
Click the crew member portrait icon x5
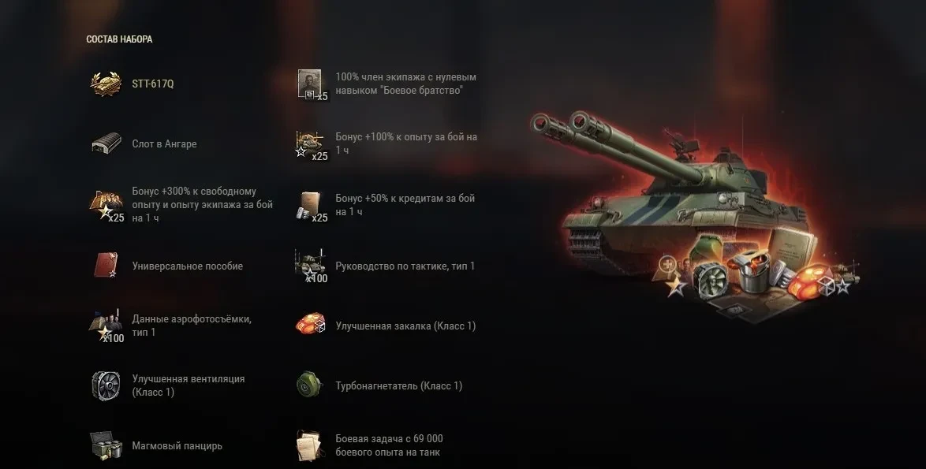[x=312, y=84]
